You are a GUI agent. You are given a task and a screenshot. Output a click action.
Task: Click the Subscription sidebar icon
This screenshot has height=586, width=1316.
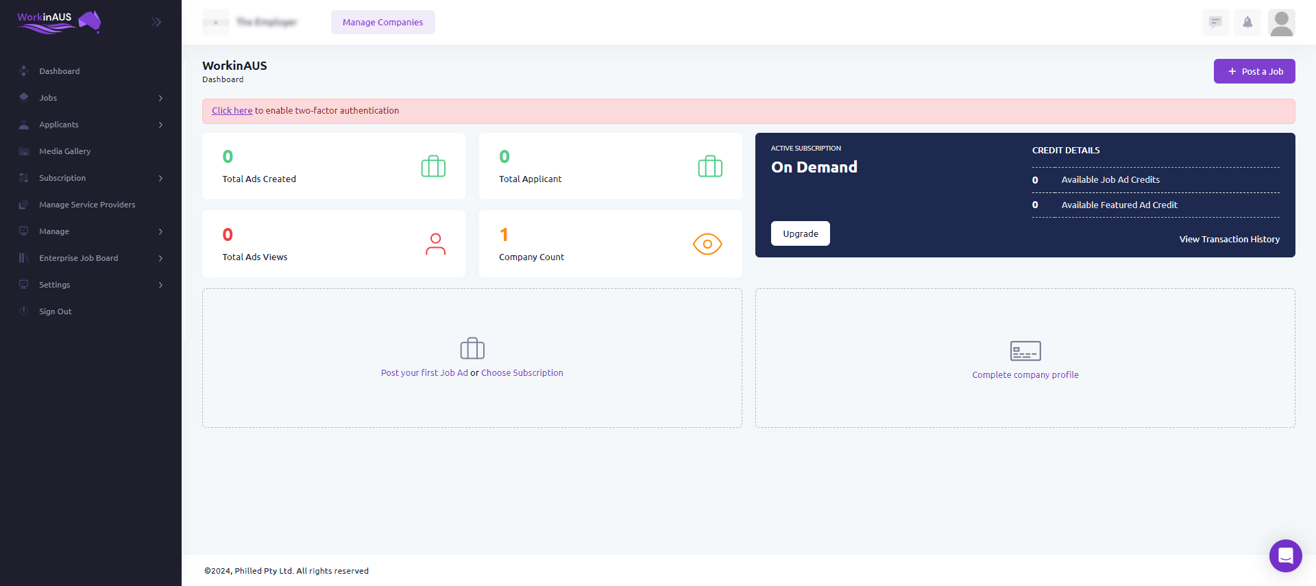pyautogui.click(x=24, y=178)
